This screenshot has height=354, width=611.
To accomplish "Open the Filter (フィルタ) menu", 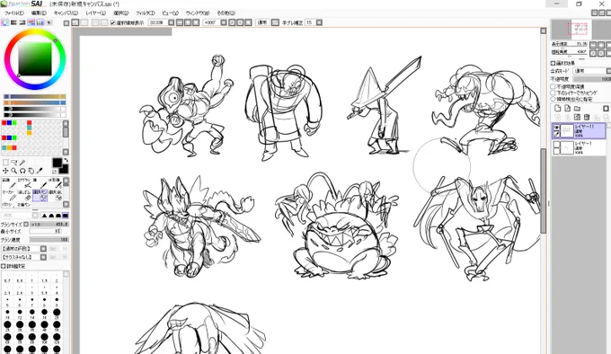I will point(146,13).
